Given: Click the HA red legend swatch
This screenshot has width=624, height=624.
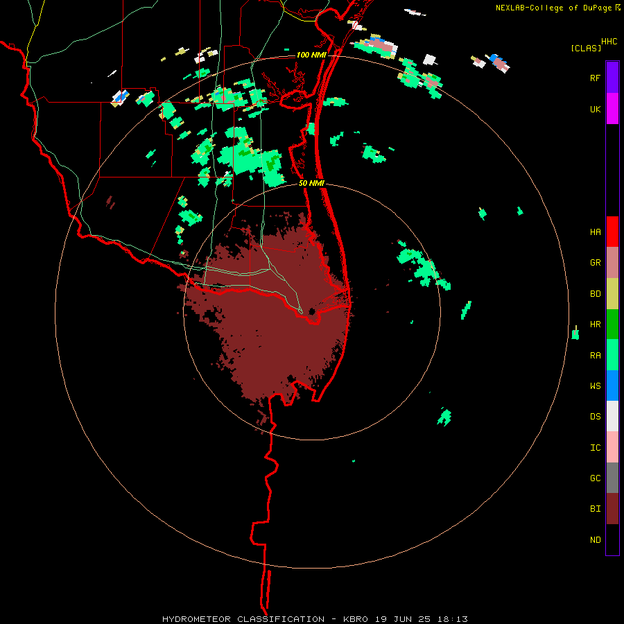Looking at the screenshot, I should click(x=612, y=232).
